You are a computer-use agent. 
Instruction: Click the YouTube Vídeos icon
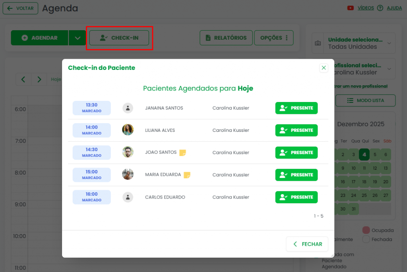point(351,8)
